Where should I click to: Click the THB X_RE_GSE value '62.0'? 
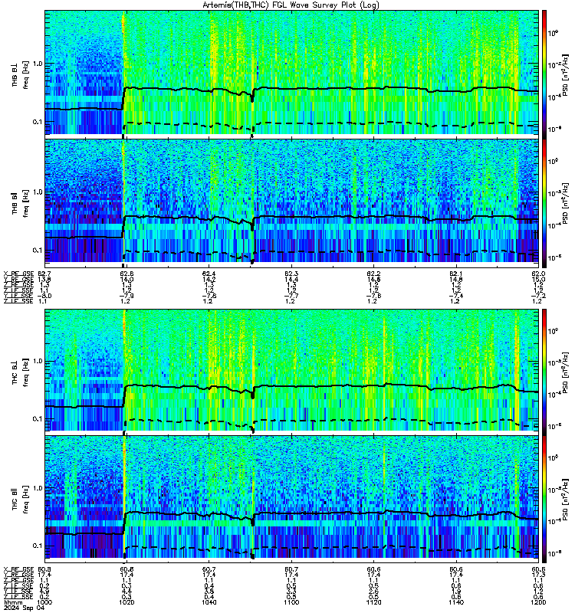click(539, 274)
